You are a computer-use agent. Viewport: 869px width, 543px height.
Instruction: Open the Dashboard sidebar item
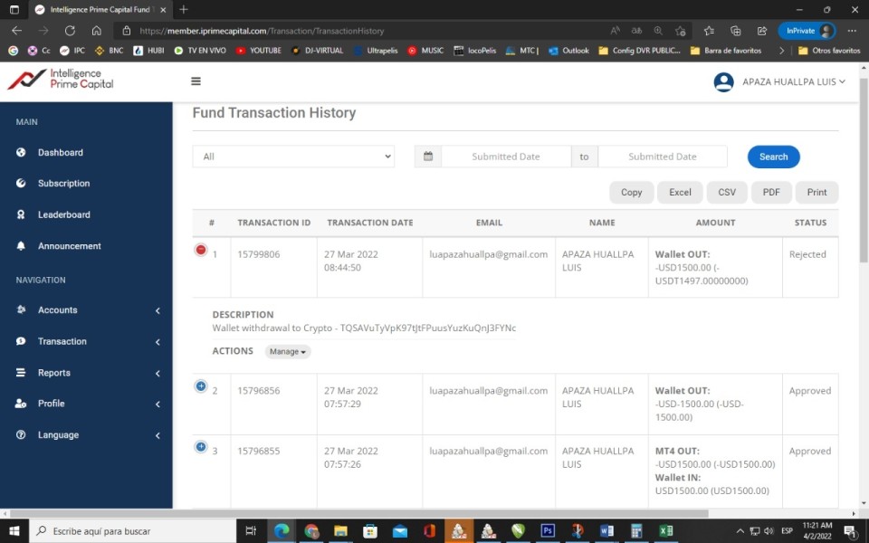pos(60,152)
